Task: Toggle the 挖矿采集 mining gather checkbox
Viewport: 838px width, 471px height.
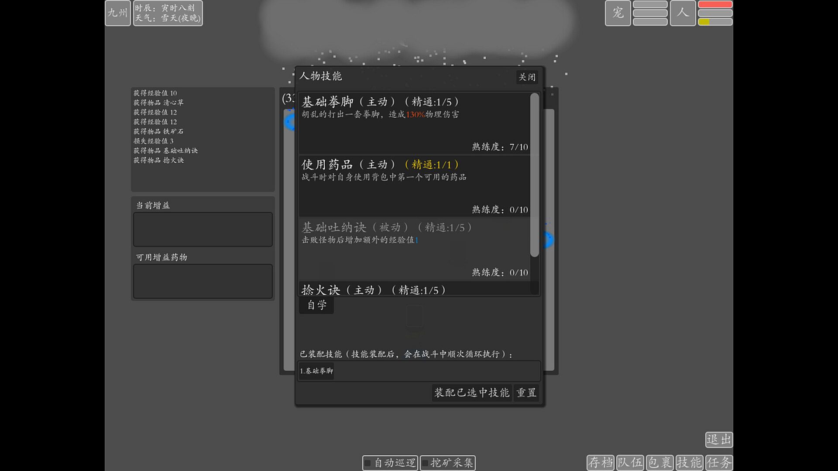Action: pos(425,463)
